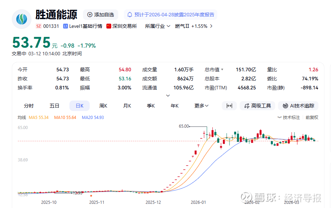Select the 年K tab

coord(175,106)
